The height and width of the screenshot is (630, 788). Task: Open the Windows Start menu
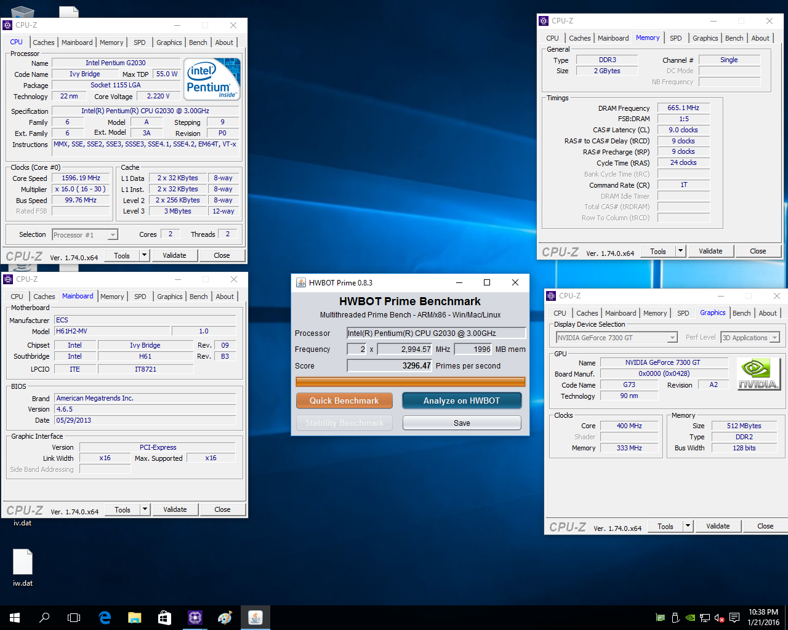pyautogui.click(x=15, y=618)
